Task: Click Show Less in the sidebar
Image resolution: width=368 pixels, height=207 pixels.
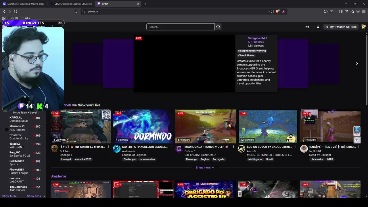Action: point(34,196)
